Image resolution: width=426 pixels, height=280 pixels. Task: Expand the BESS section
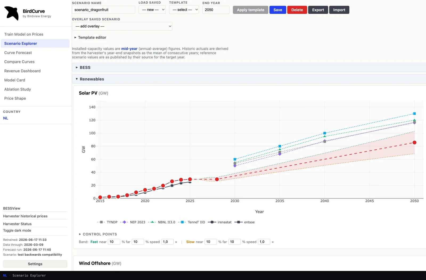249,67
